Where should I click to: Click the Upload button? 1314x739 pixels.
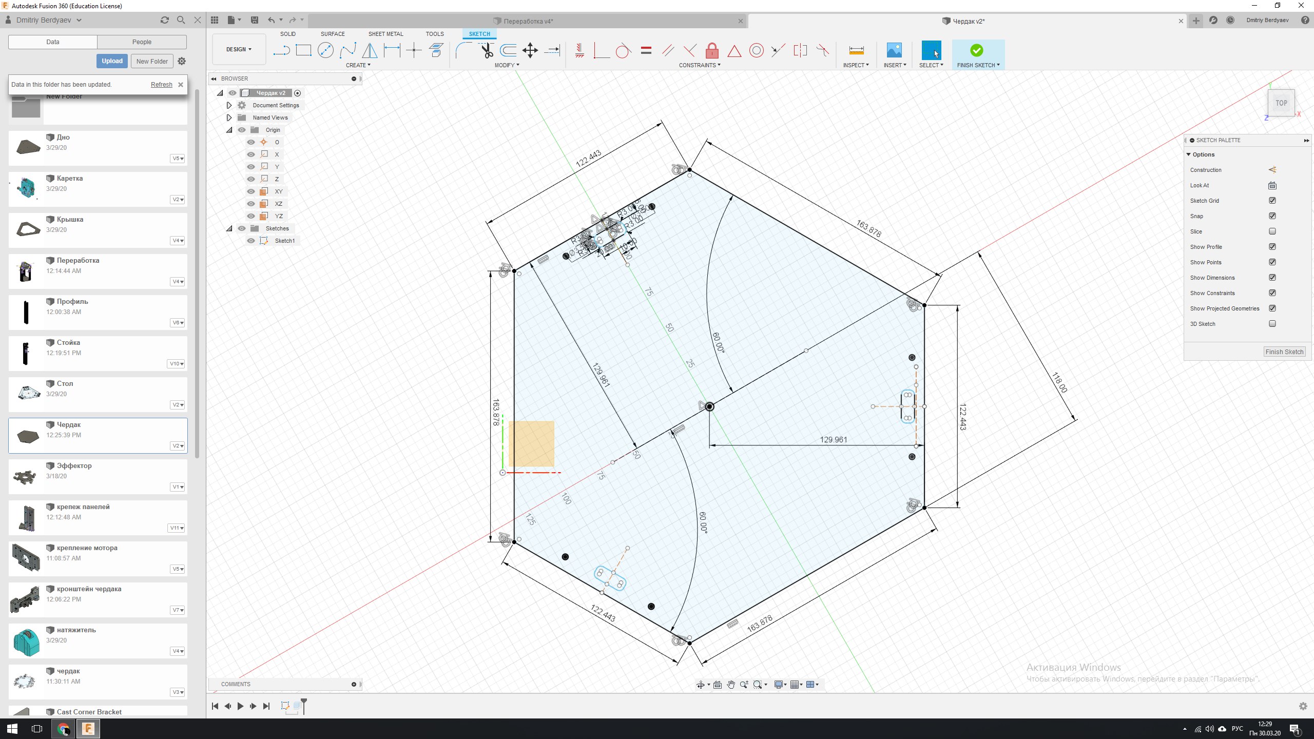(x=112, y=61)
